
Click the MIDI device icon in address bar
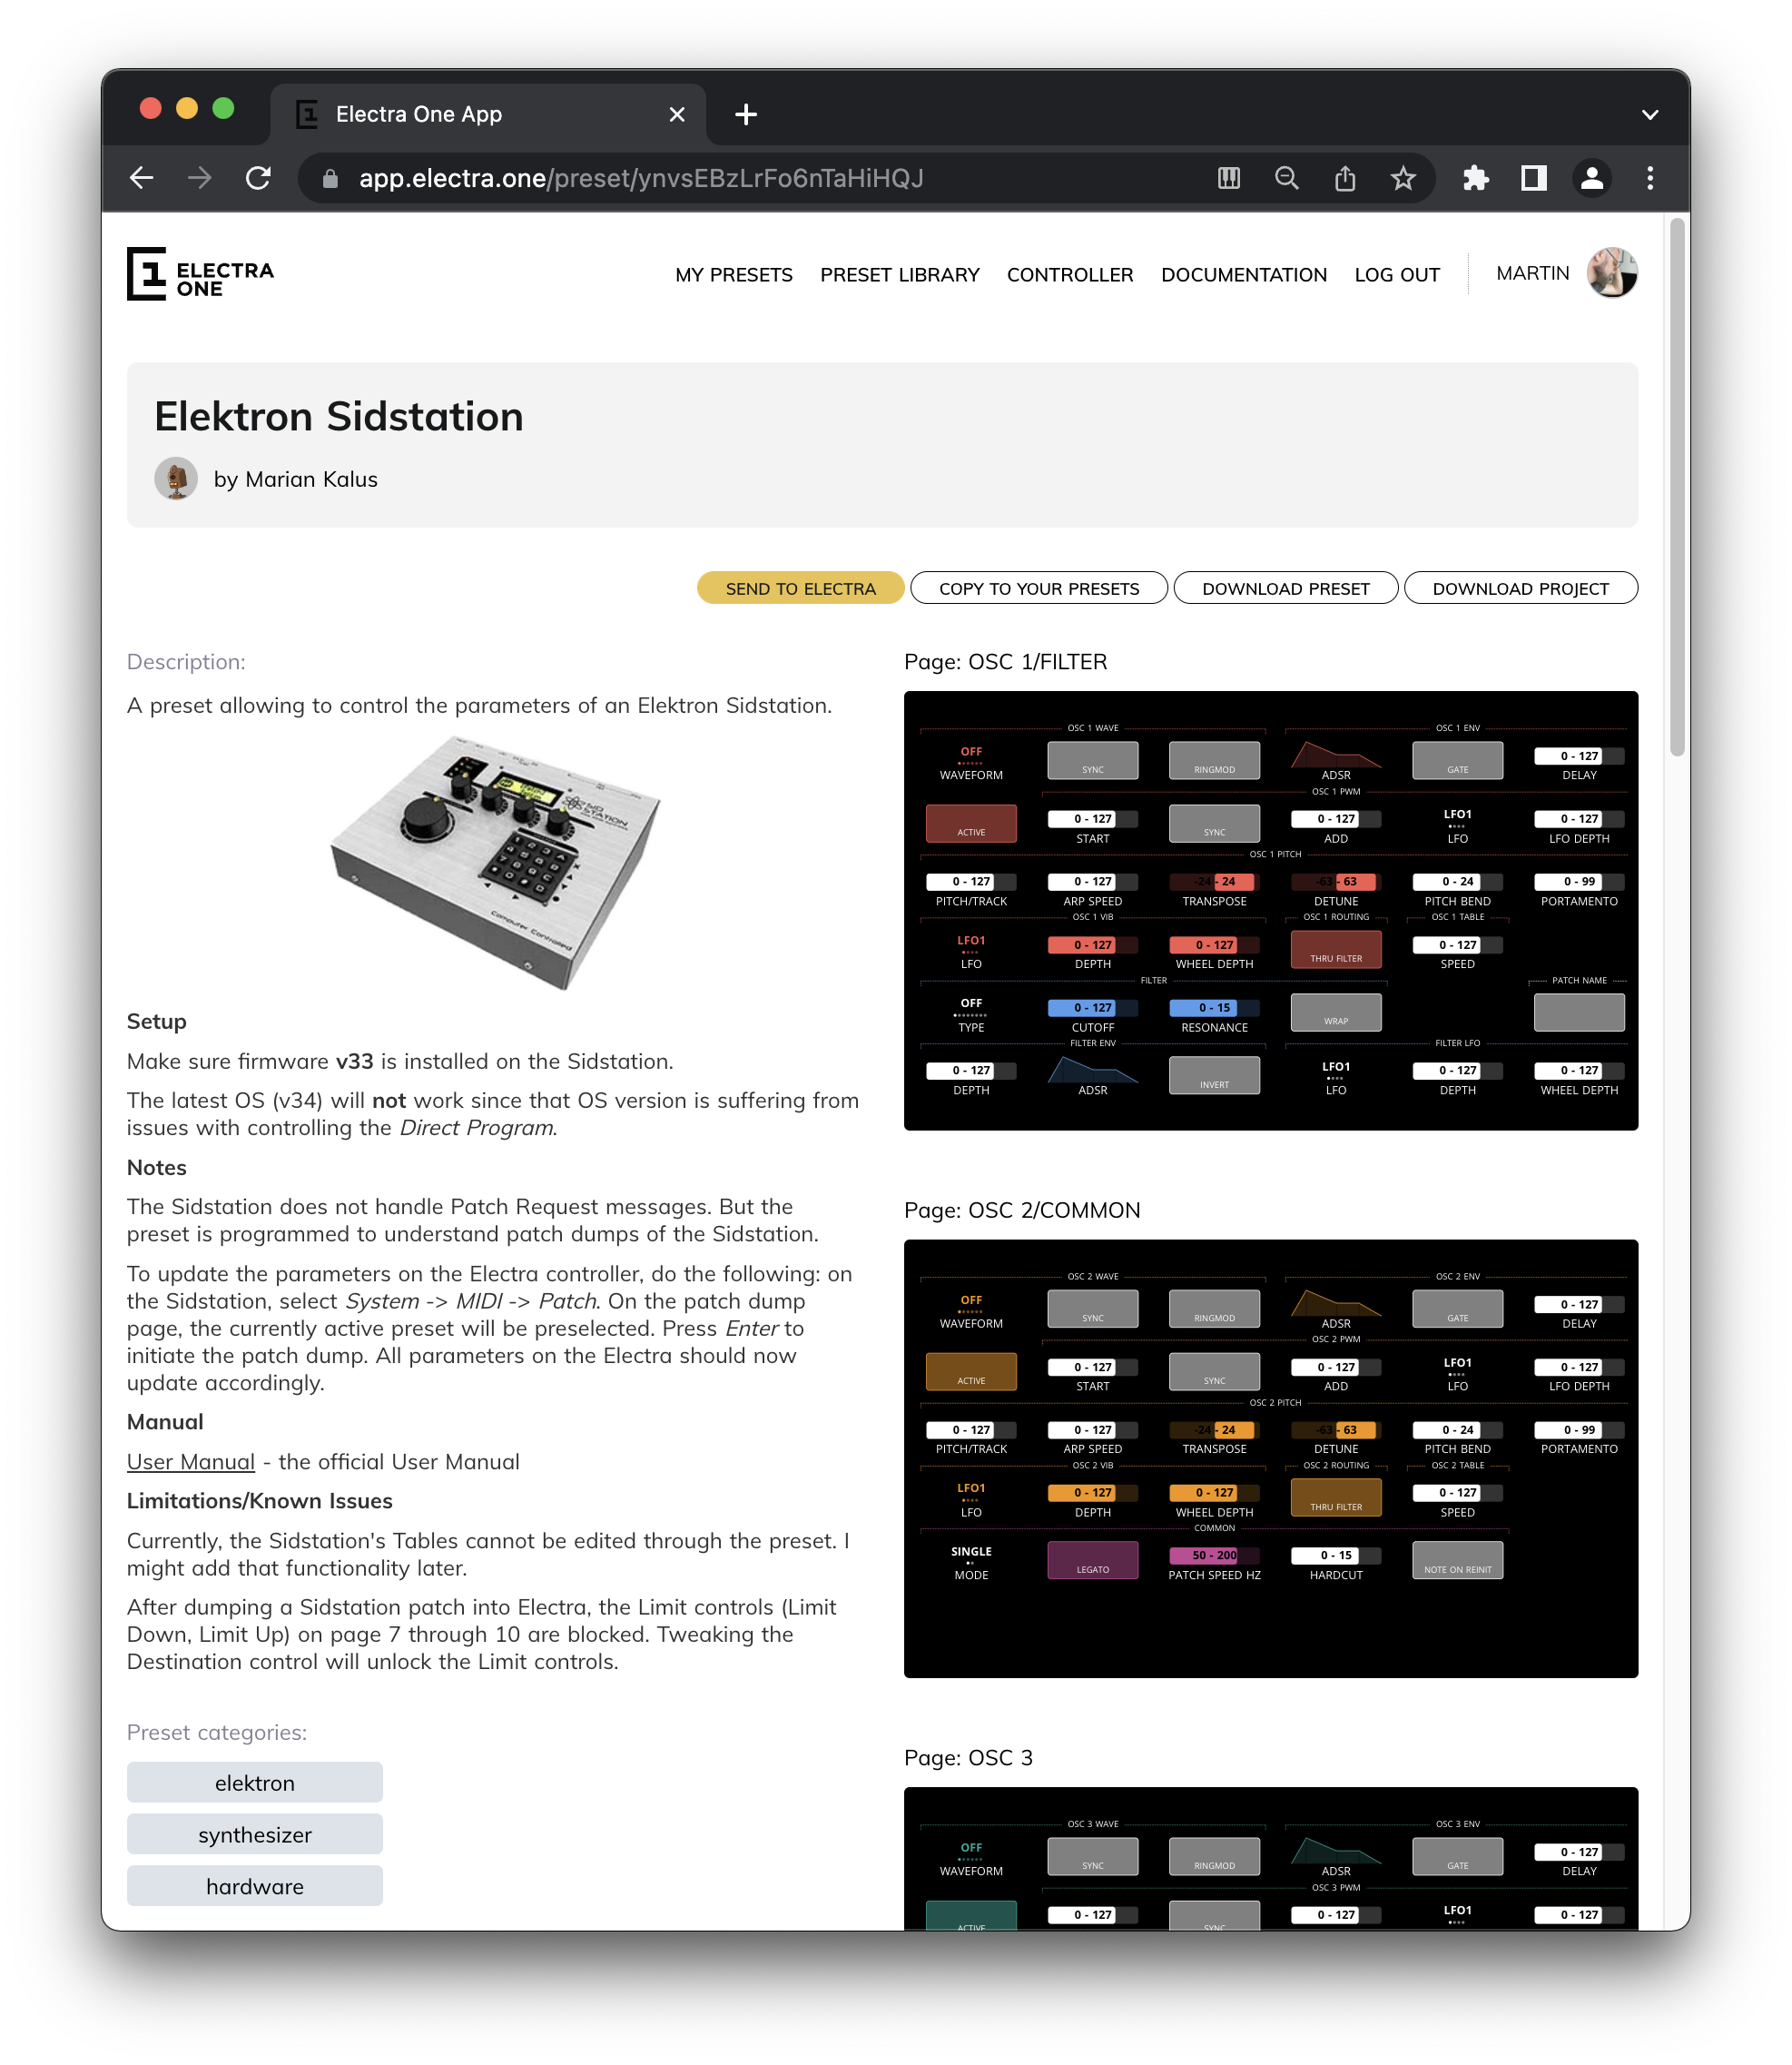[1229, 178]
